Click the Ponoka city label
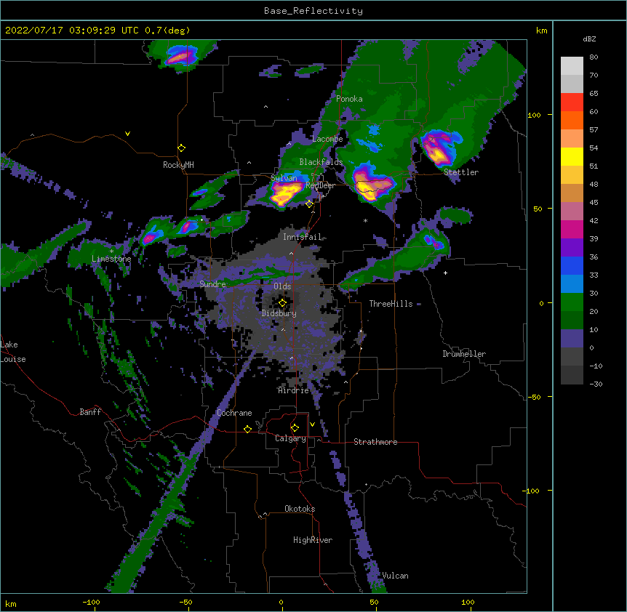The width and height of the screenshot is (627, 612). (x=349, y=99)
